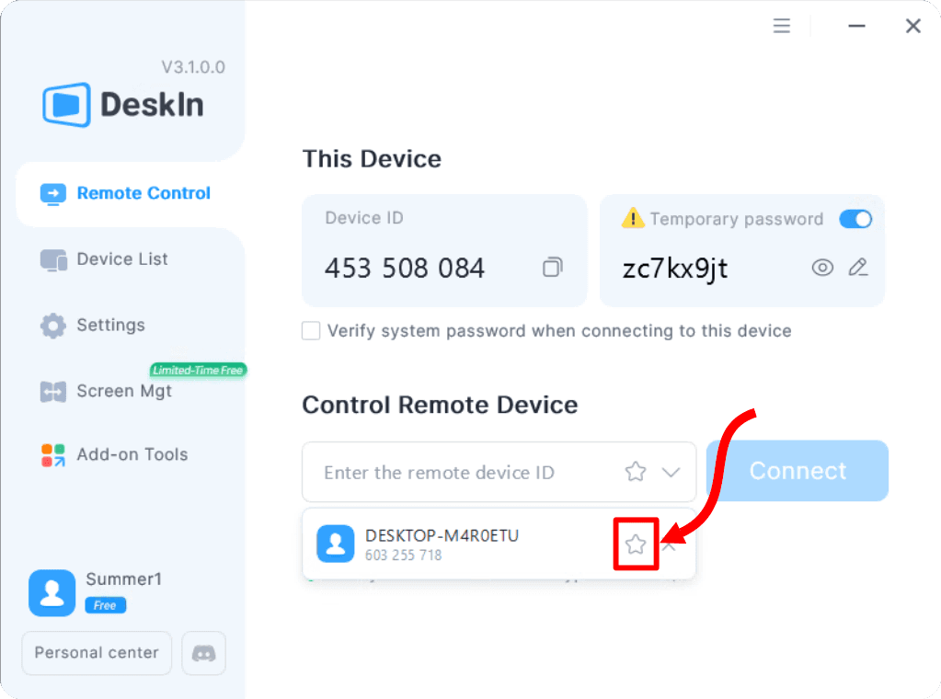Click the Summer1 user avatar

coord(52,593)
